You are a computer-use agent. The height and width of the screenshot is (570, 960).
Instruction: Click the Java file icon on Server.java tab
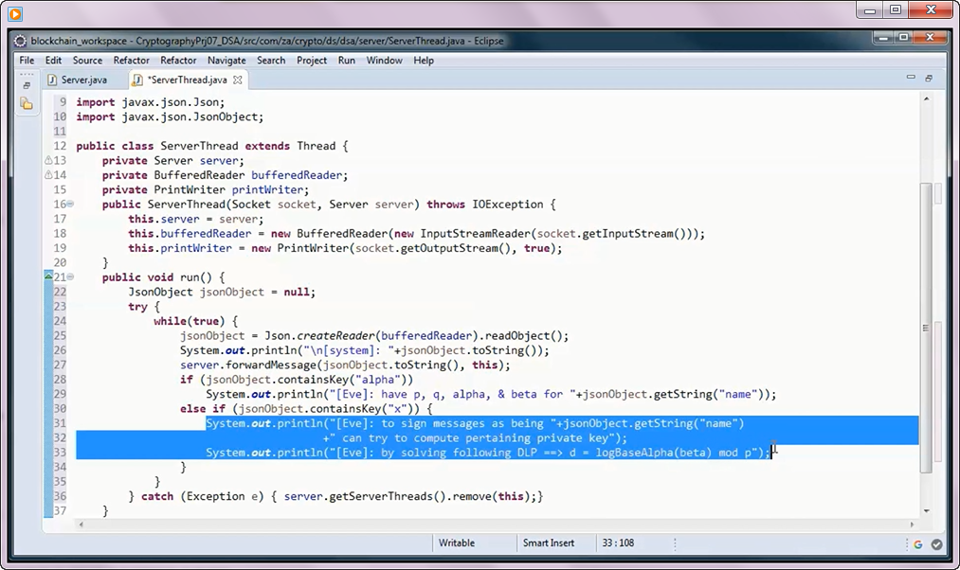(x=53, y=80)
